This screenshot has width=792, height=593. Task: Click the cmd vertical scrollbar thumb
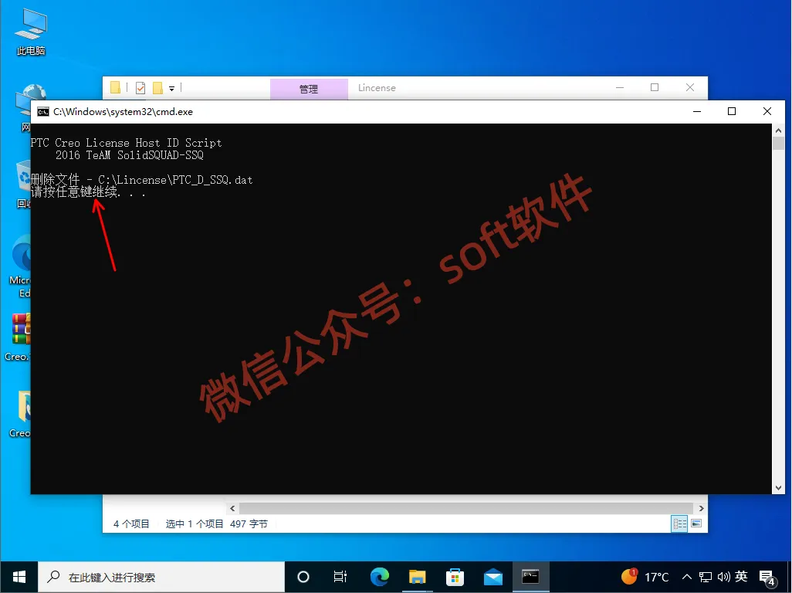click(x=778, y=143)
